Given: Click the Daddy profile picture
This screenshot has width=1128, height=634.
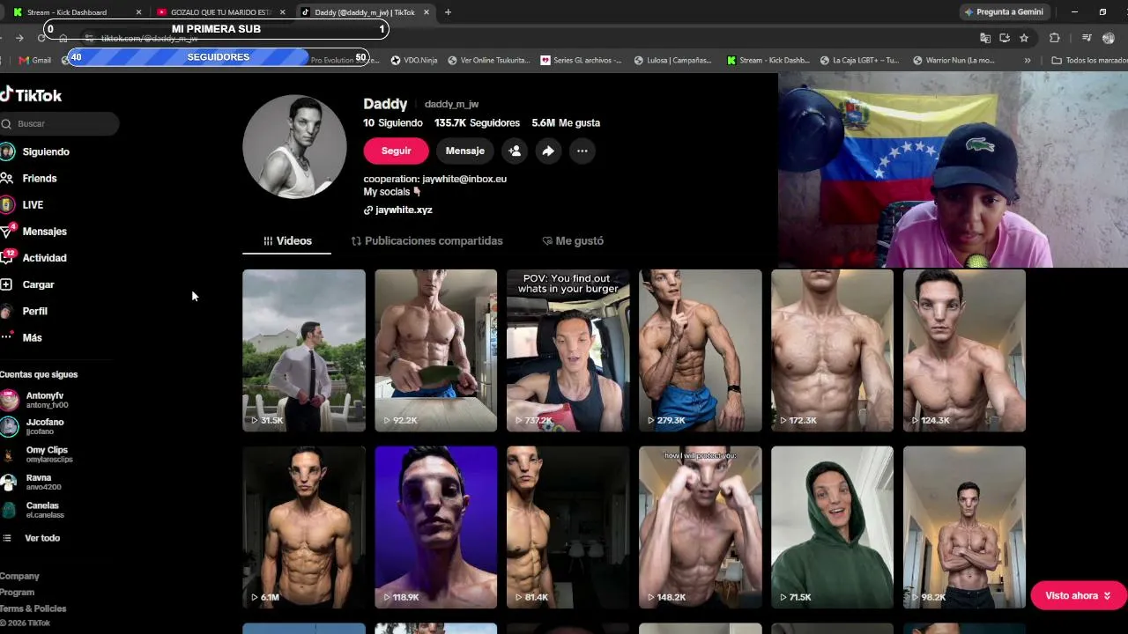Looking at the screenshot, I should (294, 147).
